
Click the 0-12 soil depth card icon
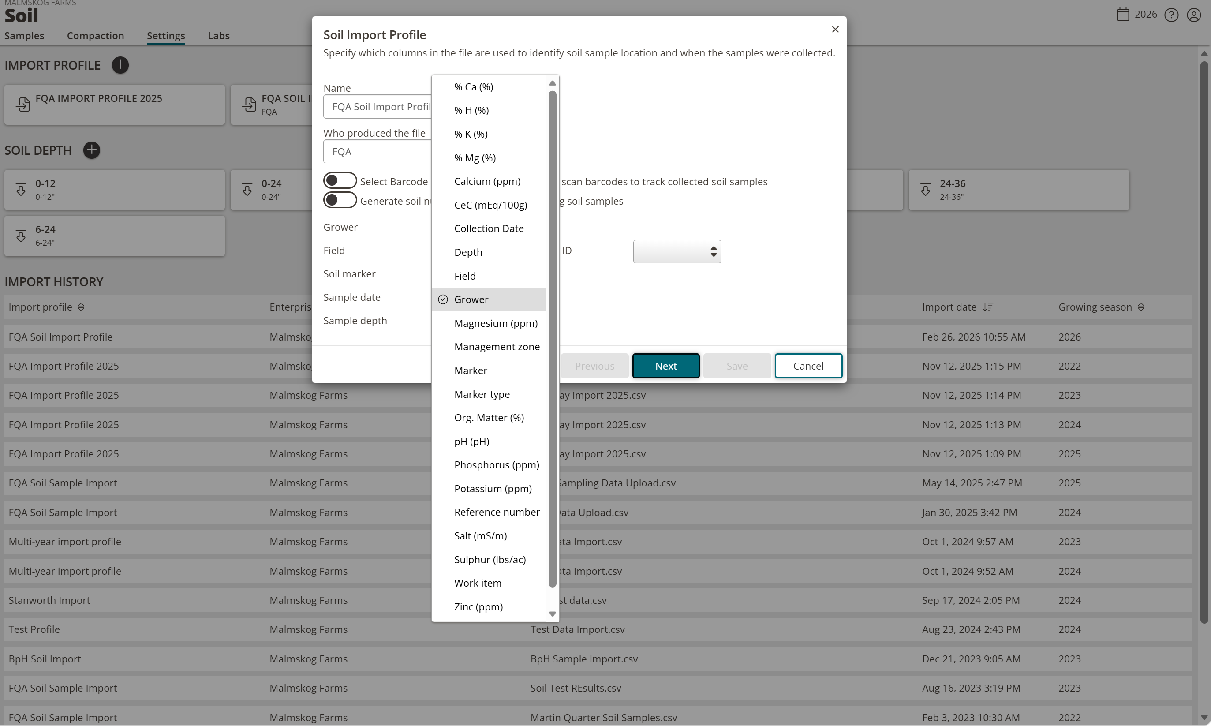tap(21, 189)
